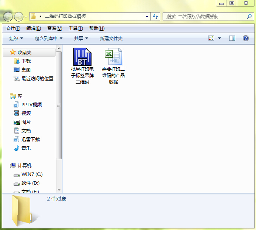
Task: Open the 软件 (D:) drive
Action: click(31, 183)
